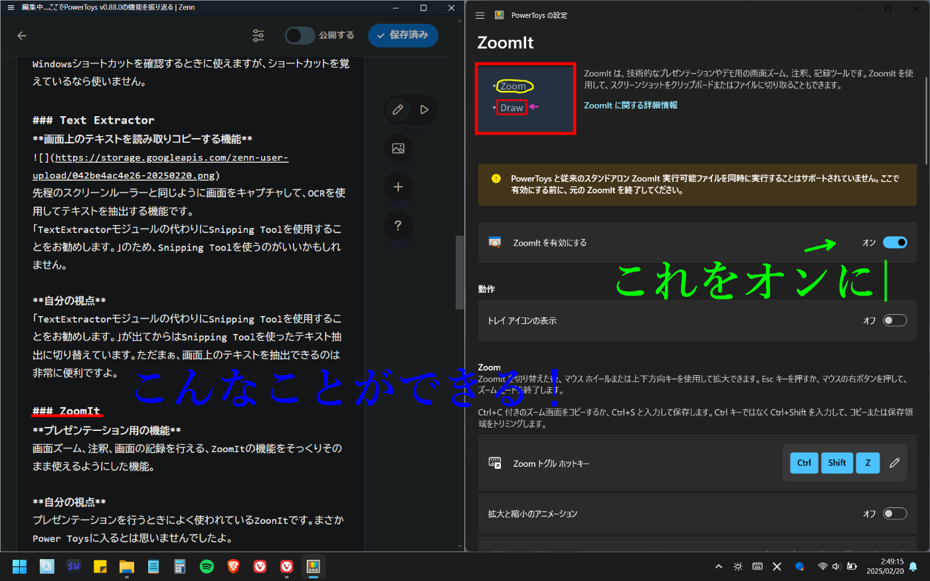The width and height of the screenshot is (930, 581).
Task: Toggle the 公開する publish switch
Action: click(x=300, y=35)
